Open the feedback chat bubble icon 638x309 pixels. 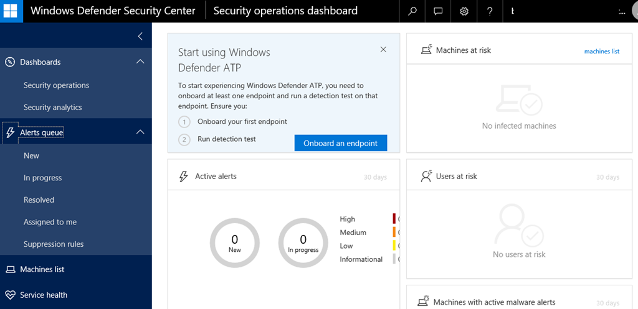pyautogui.click(x=438, y=11)
